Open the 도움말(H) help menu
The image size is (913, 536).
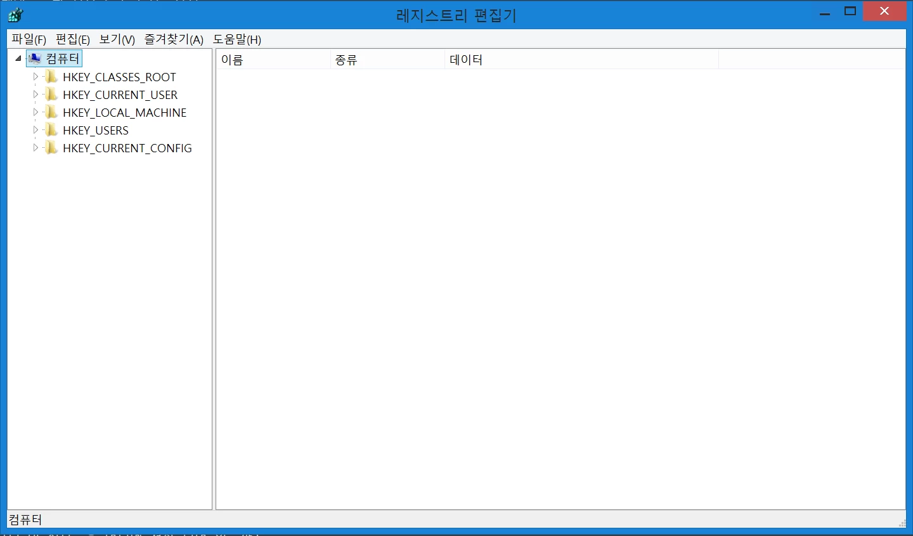click(236, 39)
